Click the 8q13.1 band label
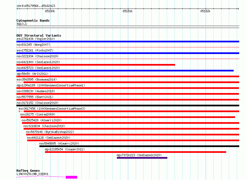This screenshot has width=247, height=180. (22, 24)
